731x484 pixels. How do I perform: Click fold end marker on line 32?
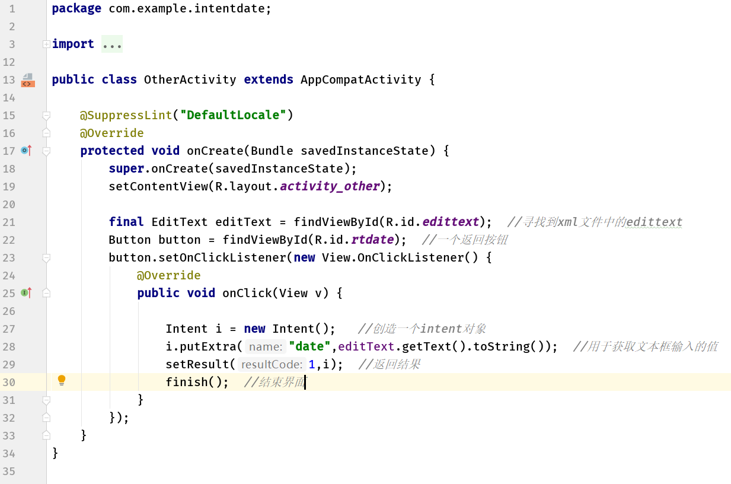tap(46, 418)
